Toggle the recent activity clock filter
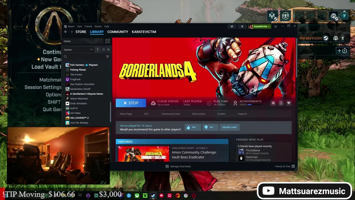Image resolution: width=355 pixels, height=200 pixels. 103,50
